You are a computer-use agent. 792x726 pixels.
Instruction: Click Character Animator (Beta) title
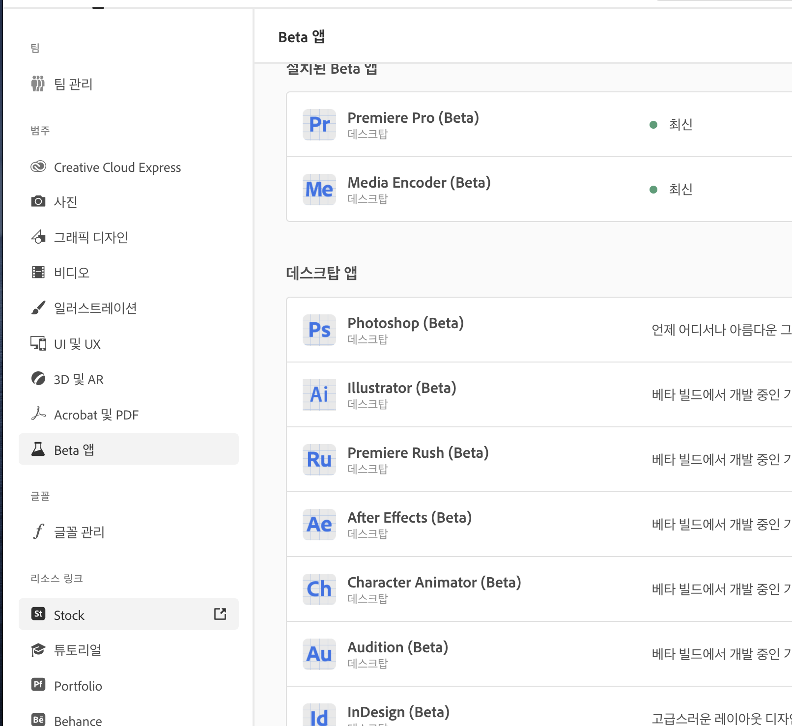(x=434, y=583)
